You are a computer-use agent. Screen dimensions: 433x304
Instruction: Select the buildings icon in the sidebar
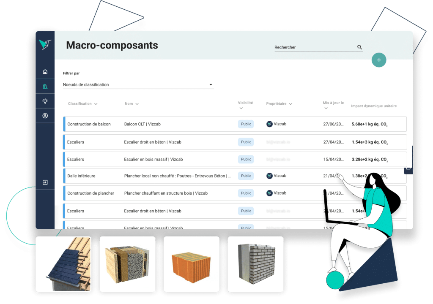click(x=44, y=86)
